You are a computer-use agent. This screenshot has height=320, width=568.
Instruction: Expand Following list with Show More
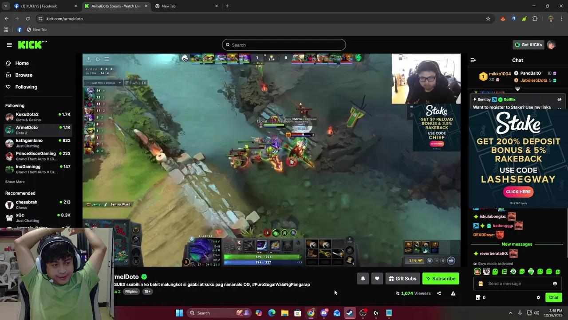pyautogui.click(x=15, y=182)
